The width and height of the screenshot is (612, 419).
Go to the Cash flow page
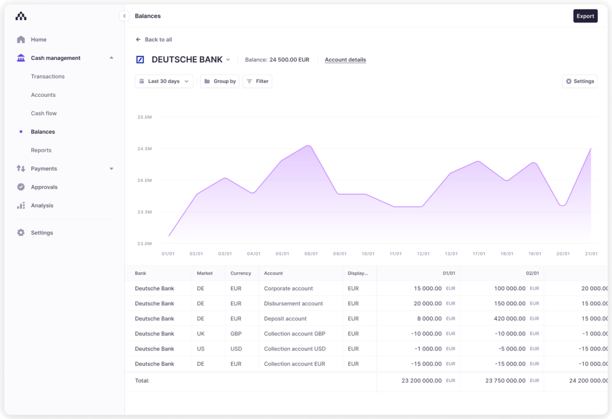tap(44, 113)
